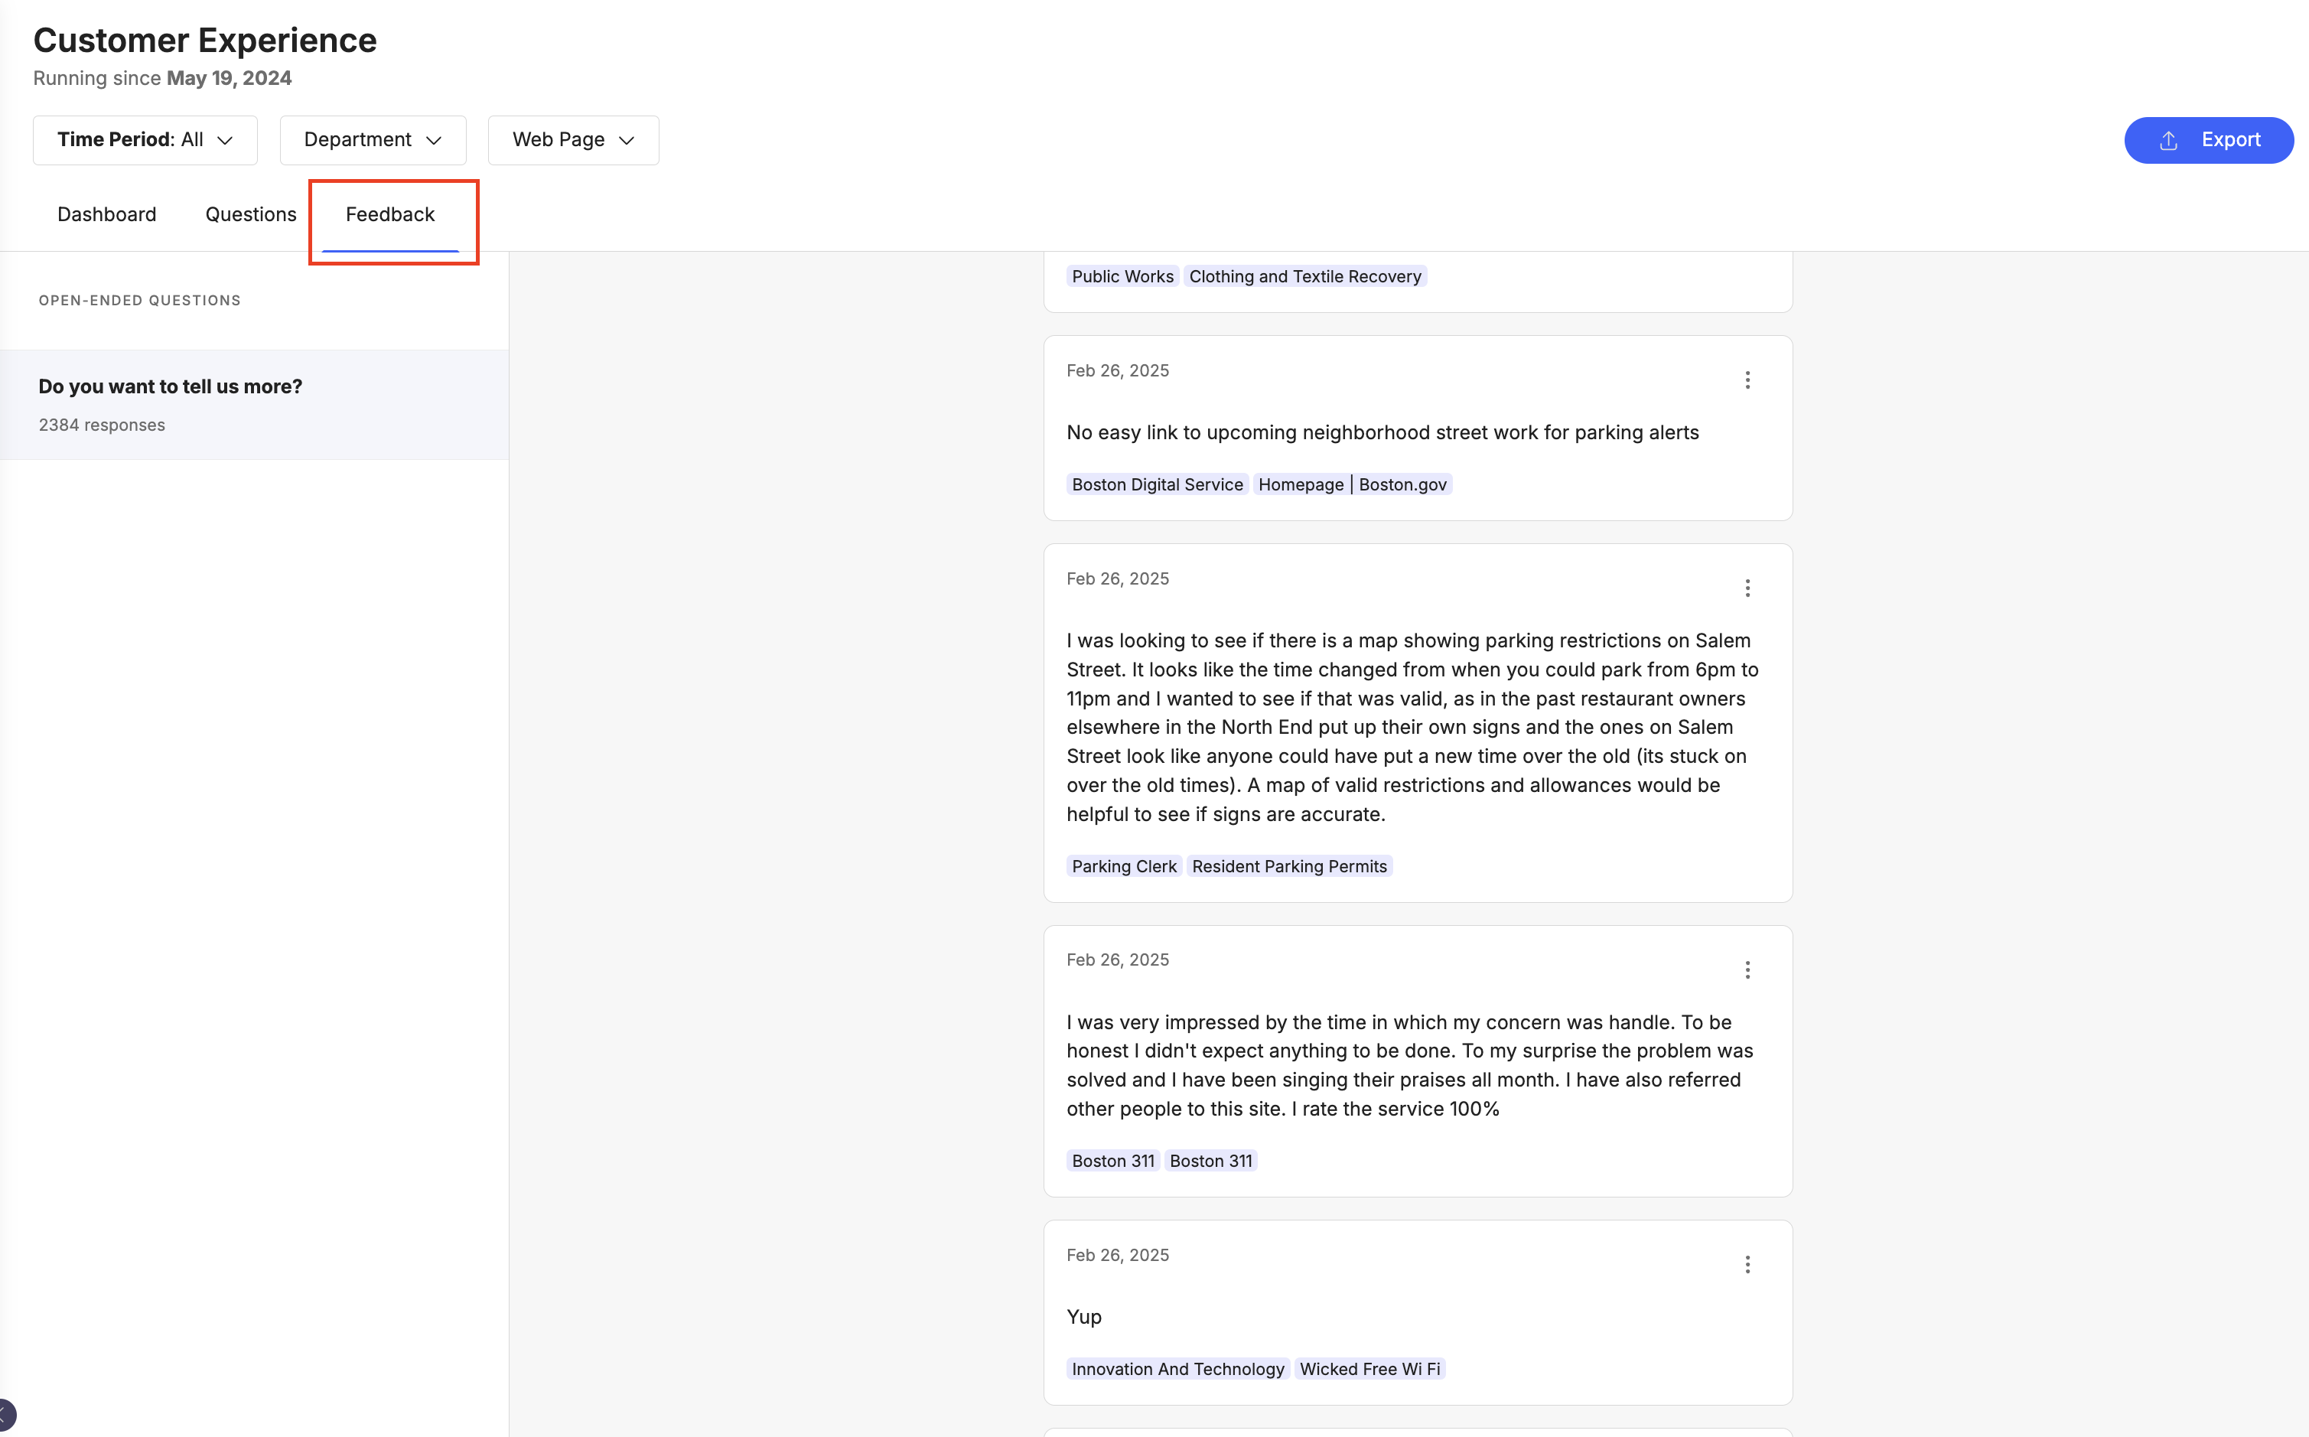The width and height of the screenshot is (2309, 1437).
Task: Click the upload icon in Export button
Action: (2167, 141)
